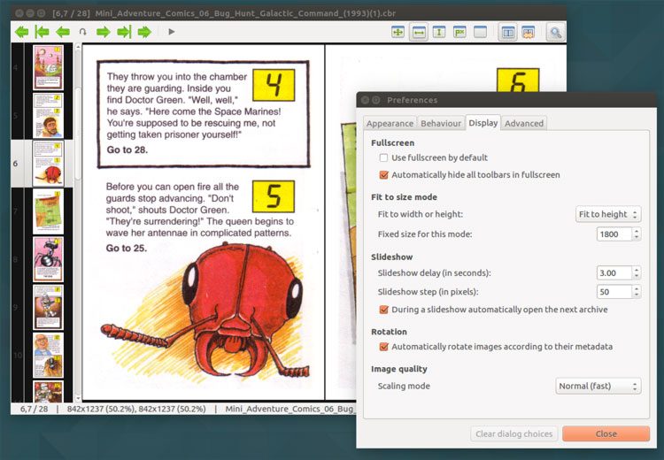Screen dimensions: 664x460
Task: Switch to the Appearance tab
Action: pyautogui.click(x=390, y=124)
